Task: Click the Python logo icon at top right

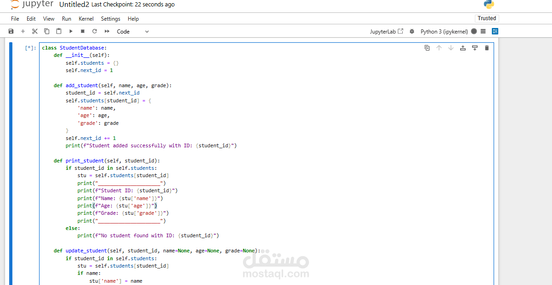Action: point(489,5)
